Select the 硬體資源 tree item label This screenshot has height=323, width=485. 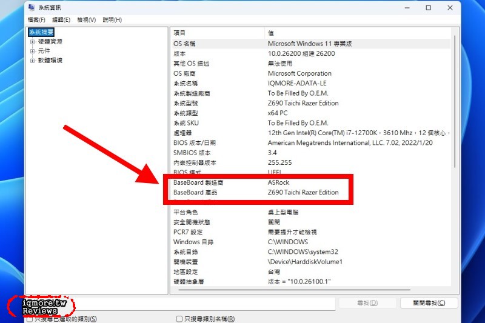click(x=50, y=41)
